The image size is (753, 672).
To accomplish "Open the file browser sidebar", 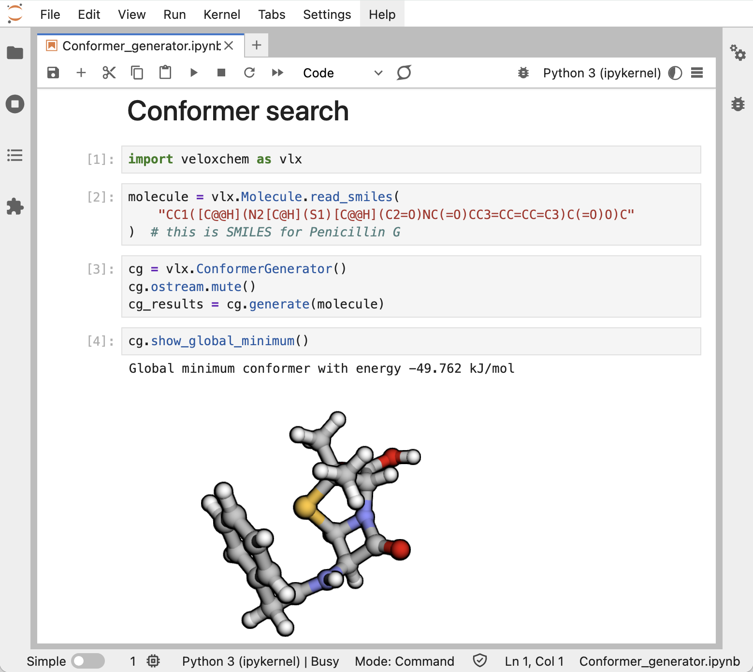I will click(15, 53).
